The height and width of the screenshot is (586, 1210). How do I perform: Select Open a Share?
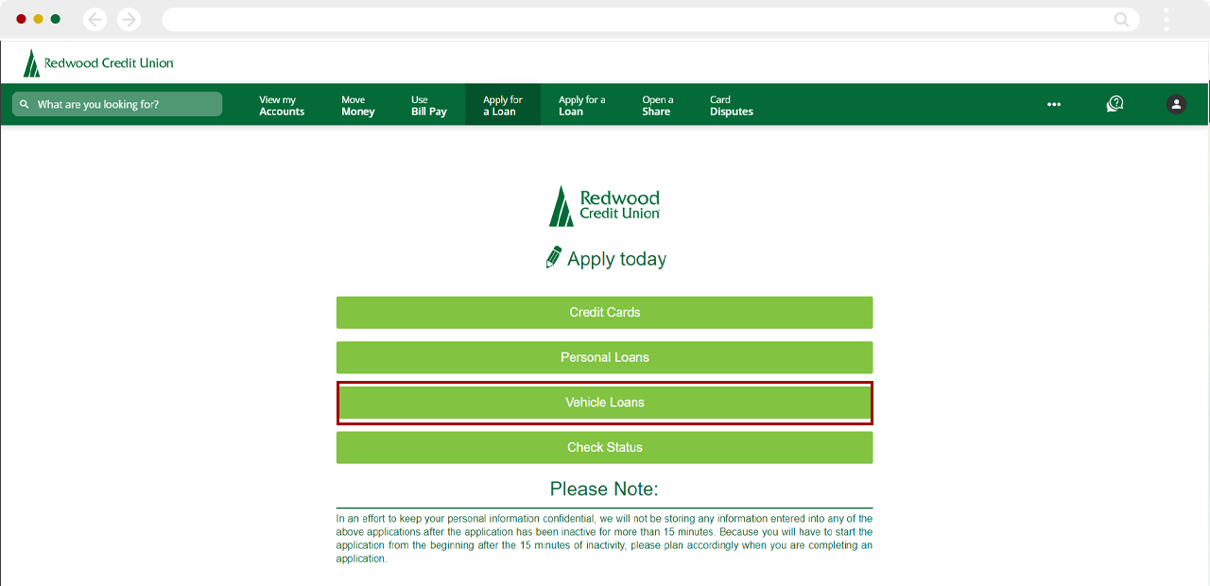click(656, 104)
